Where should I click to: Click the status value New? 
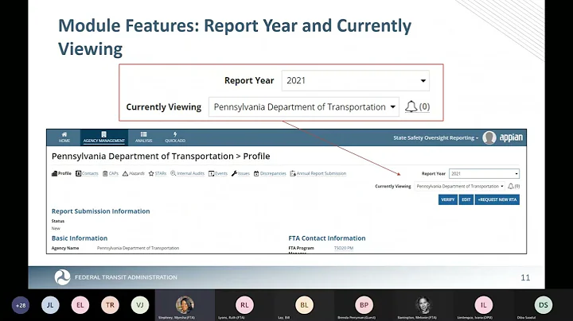[x=56, y=228]
